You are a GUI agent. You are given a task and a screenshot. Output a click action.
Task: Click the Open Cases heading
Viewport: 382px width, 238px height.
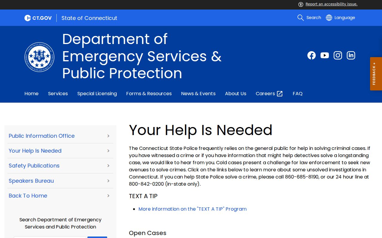pos(147,233)
